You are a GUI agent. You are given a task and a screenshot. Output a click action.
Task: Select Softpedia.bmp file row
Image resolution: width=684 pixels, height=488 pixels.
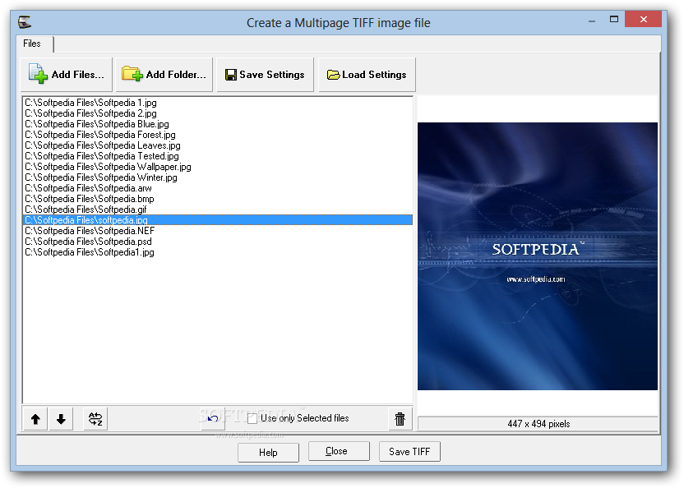point(217,199)
